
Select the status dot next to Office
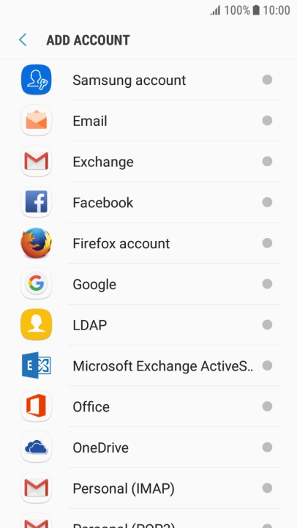[x=267, y=406]
